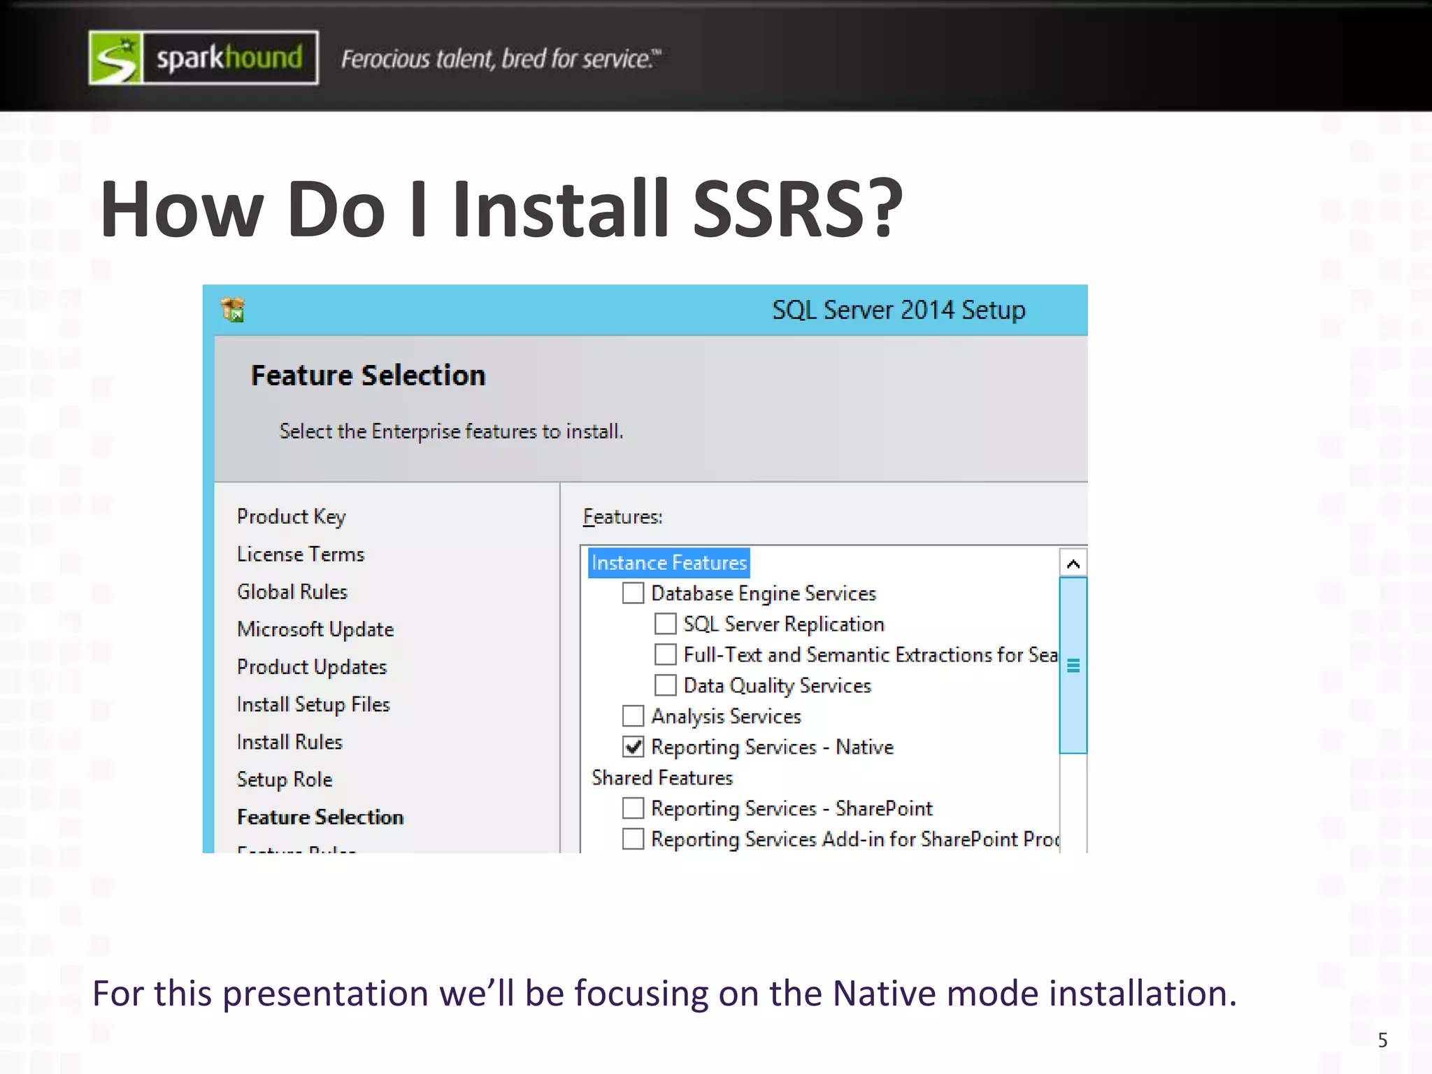The height and width of the screenshot is (1074, 1432).
Task: Go to the Microsoft Update step
Action: (x=315, y=629)
